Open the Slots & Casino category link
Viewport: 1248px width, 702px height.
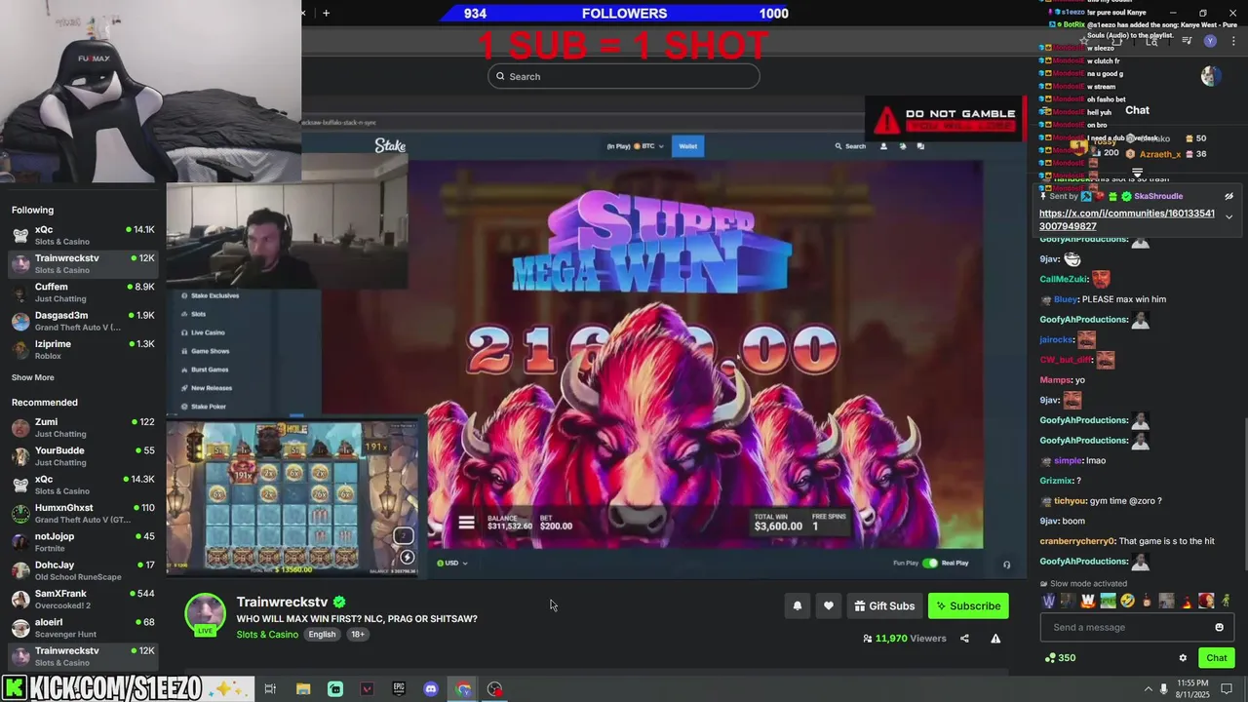pyautogui.click(x=267, y=634)
